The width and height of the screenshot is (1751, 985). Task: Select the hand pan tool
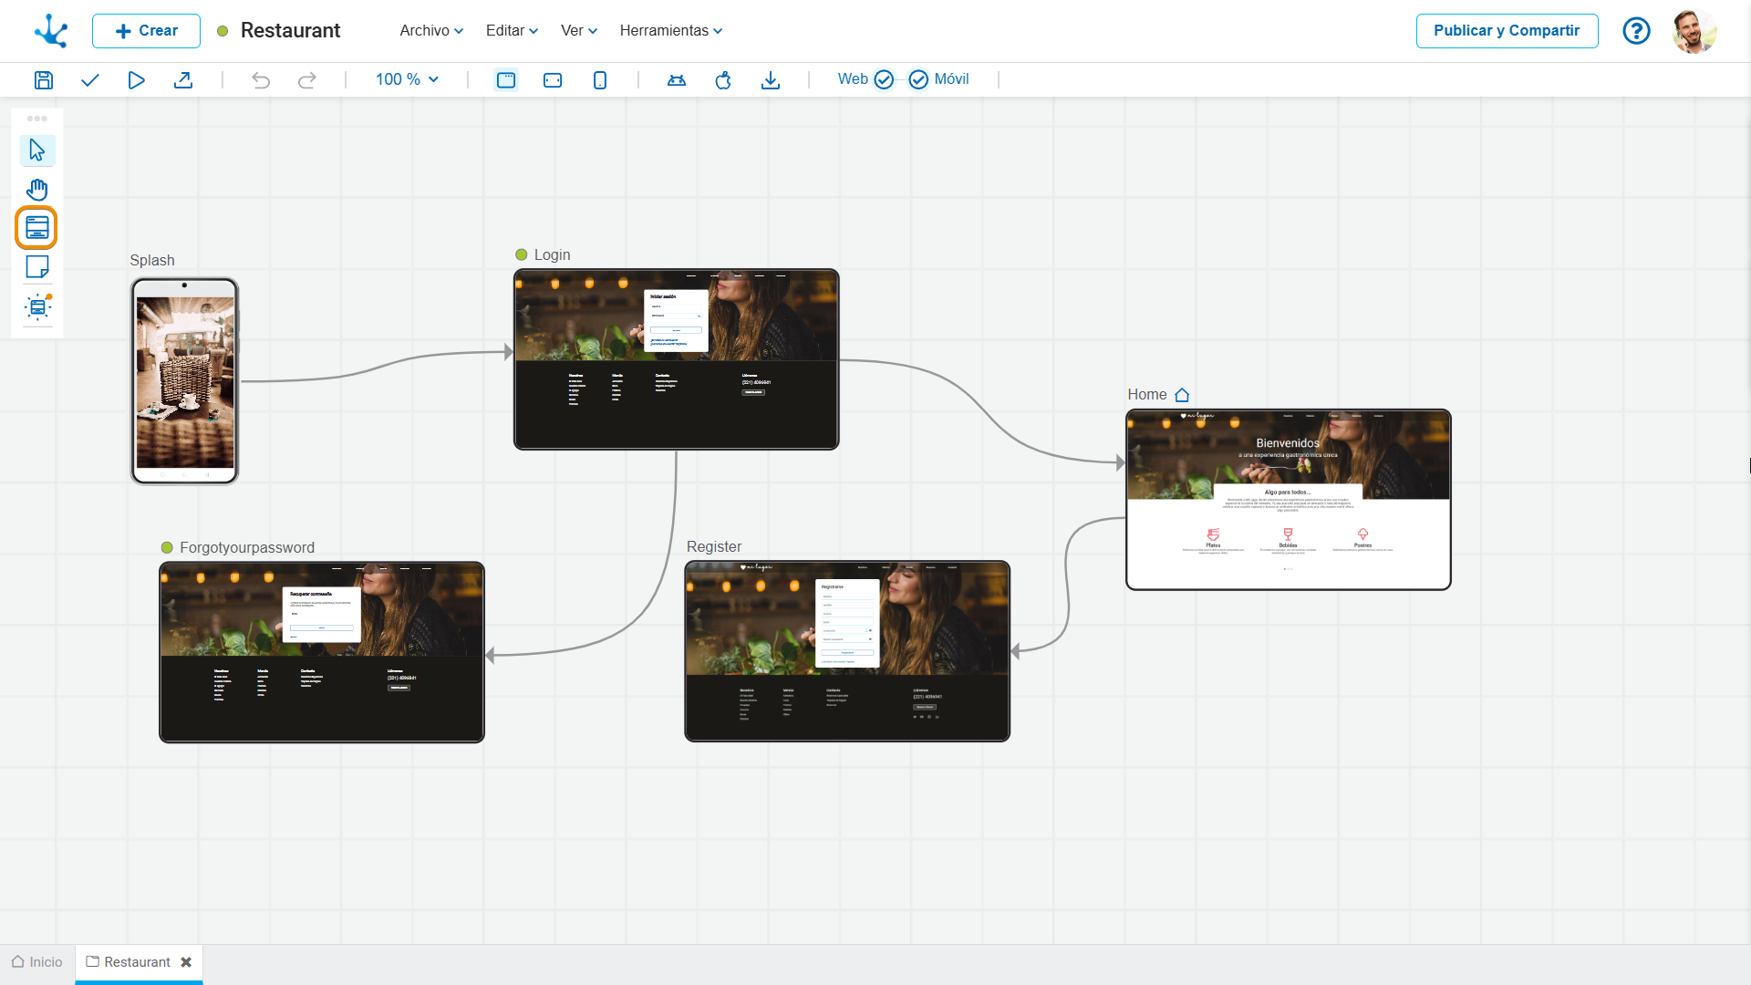(x=37, y=190)
